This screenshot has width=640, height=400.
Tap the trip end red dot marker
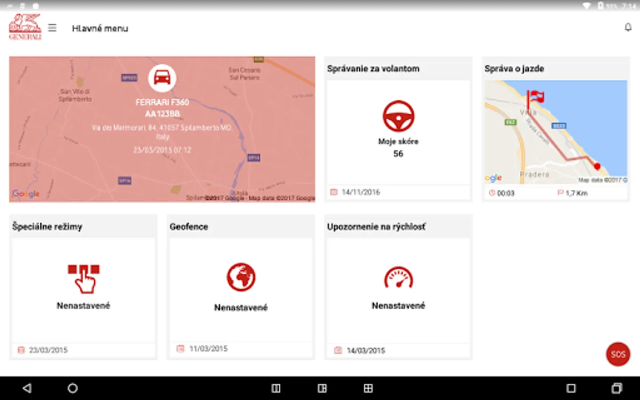(x=597, y=166)
